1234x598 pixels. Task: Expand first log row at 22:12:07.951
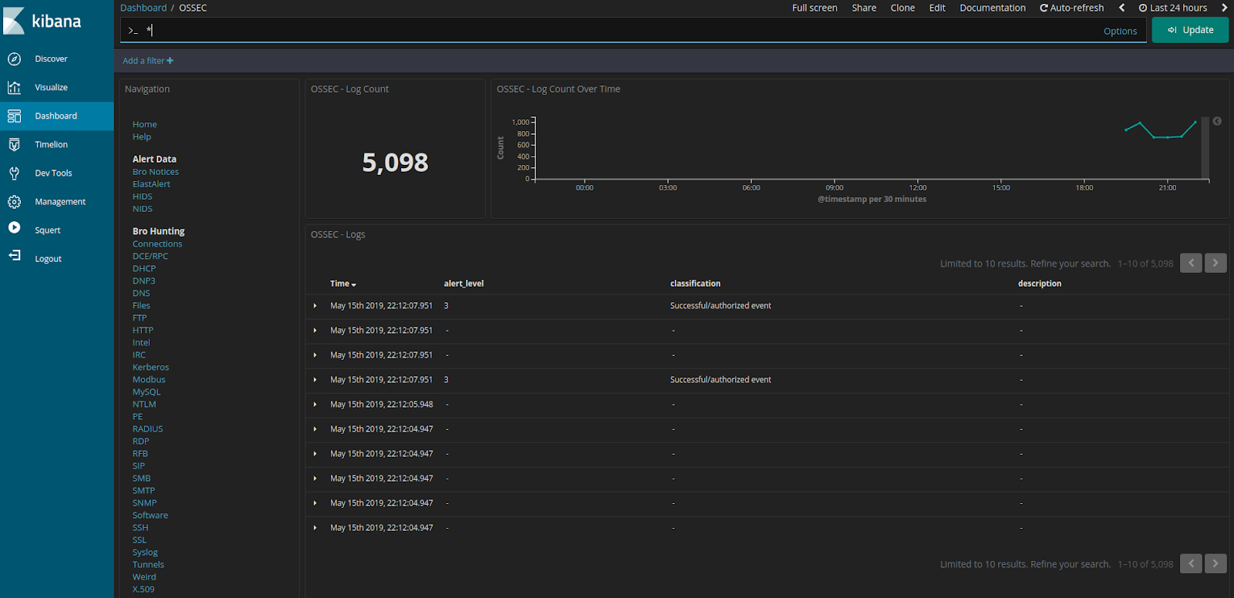(x=315, y=306)
